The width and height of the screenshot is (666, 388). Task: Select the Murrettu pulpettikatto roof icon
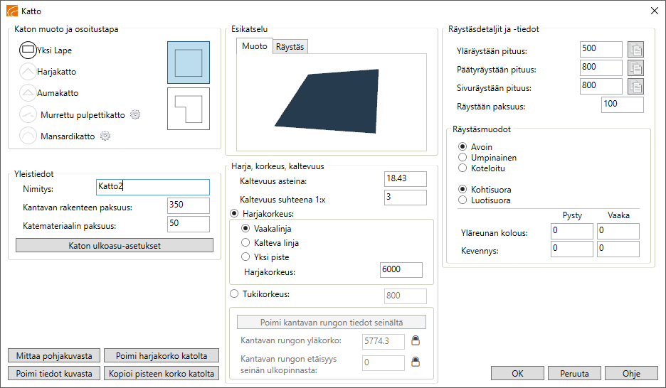tap(28, 114)
